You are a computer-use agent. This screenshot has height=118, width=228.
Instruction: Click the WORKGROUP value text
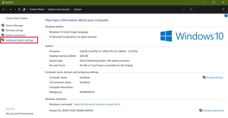click(x=87, y=92)
